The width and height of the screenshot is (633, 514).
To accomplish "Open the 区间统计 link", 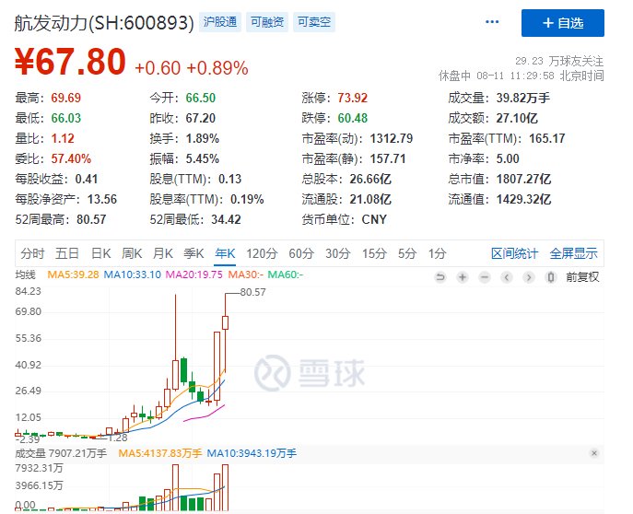I will pyautogui.click(x=515, y=253).
